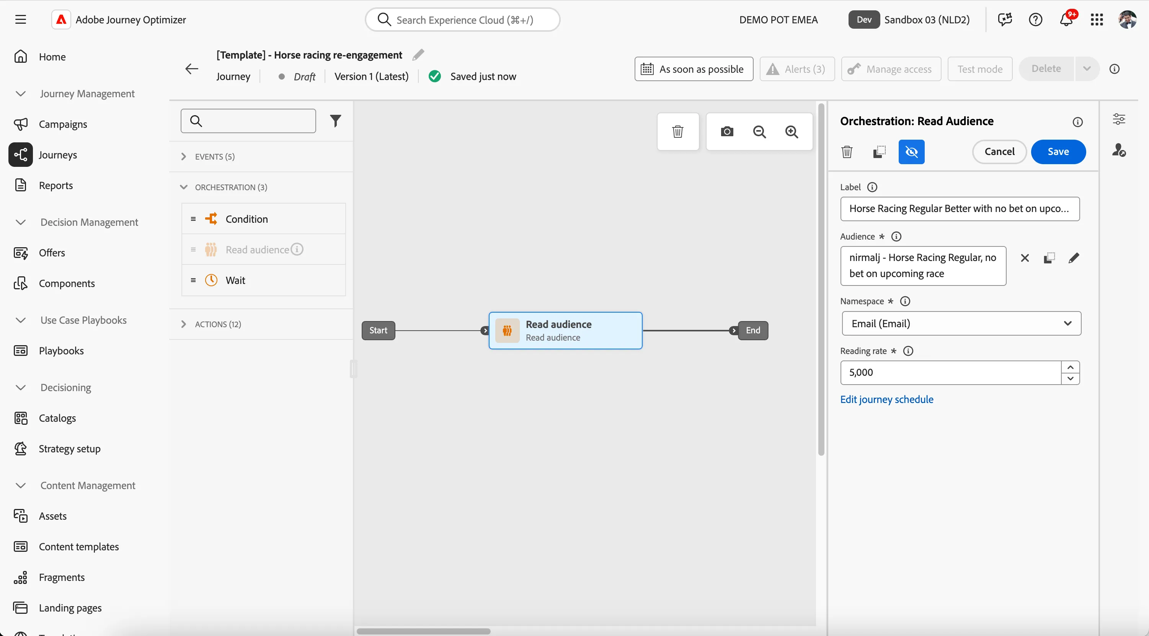Image resolution: width=1149 pixels, height=636 pixels.
Task: Edit the selected audience with pencil
Action: pyautogui.click(x=1074, y=258)
